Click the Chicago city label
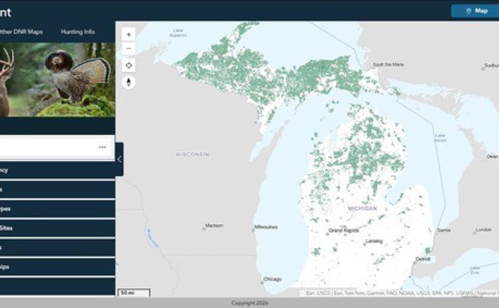This screenshot has height=308, width=499. tap(272, 279)
